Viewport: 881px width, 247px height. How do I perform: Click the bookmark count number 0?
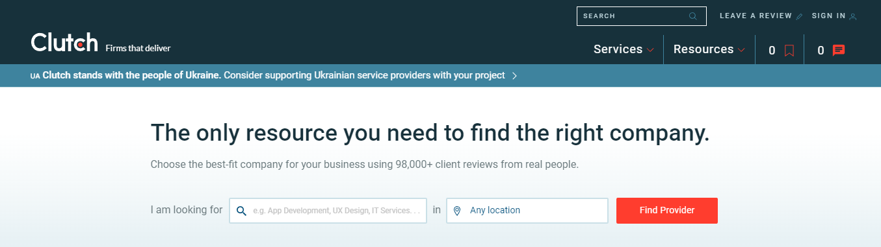[772, 51]
